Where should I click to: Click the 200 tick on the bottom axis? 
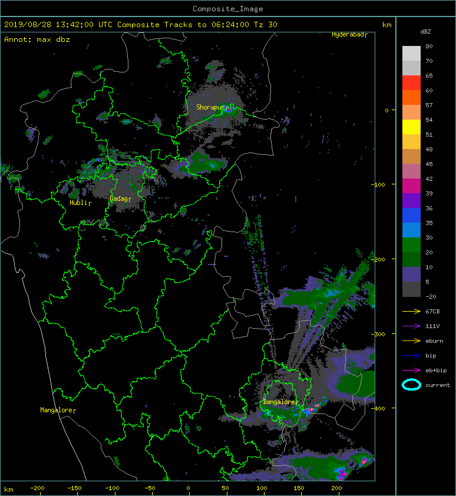tap(336, 488)
